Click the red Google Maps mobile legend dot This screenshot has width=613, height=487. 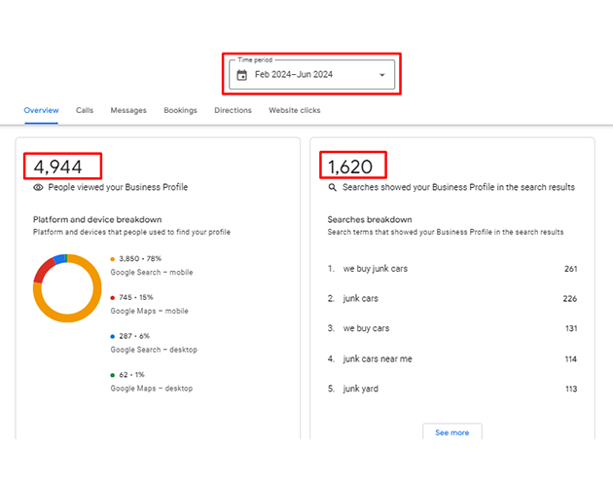(x=114, y=298)
